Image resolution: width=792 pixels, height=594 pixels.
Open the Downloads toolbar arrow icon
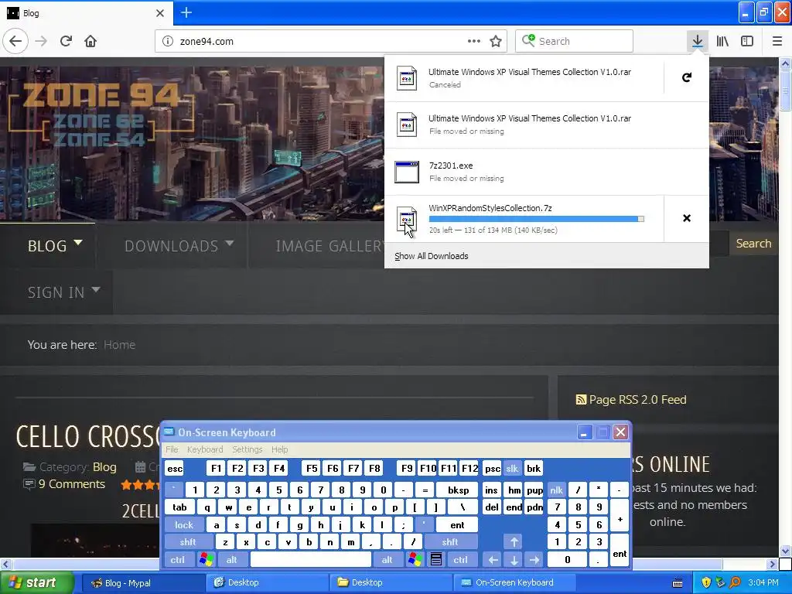click(x=697, y=42)
